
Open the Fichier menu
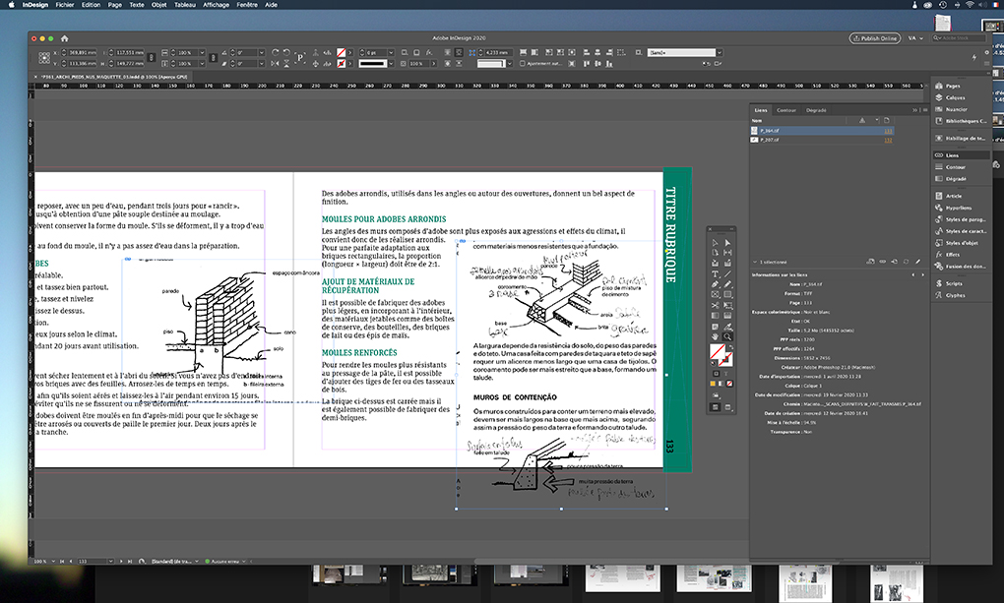tap(65, 5)
